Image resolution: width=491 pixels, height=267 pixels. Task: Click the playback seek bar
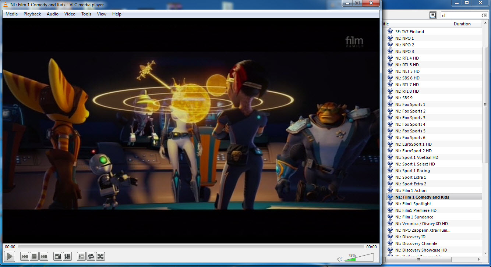(x=191, y=247)
